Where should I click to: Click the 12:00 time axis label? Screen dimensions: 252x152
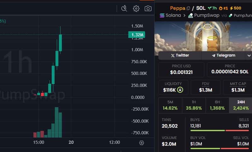point(114,142)
